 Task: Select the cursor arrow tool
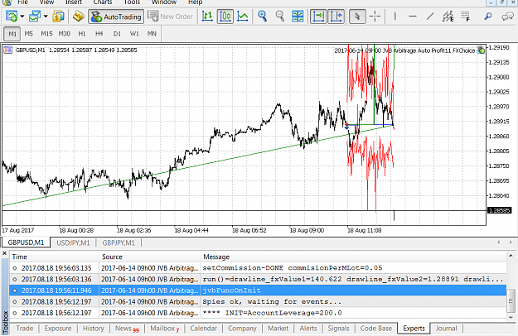(x=357, y=17)
